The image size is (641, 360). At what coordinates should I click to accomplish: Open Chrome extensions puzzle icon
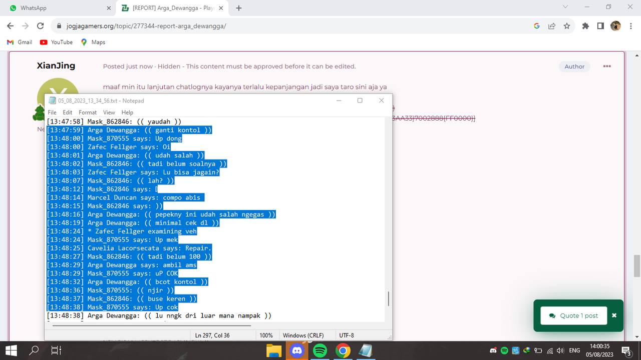(x=585, y=26)
